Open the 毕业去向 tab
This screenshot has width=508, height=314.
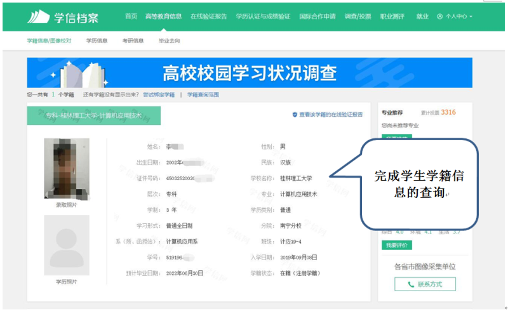click(169, 41)
